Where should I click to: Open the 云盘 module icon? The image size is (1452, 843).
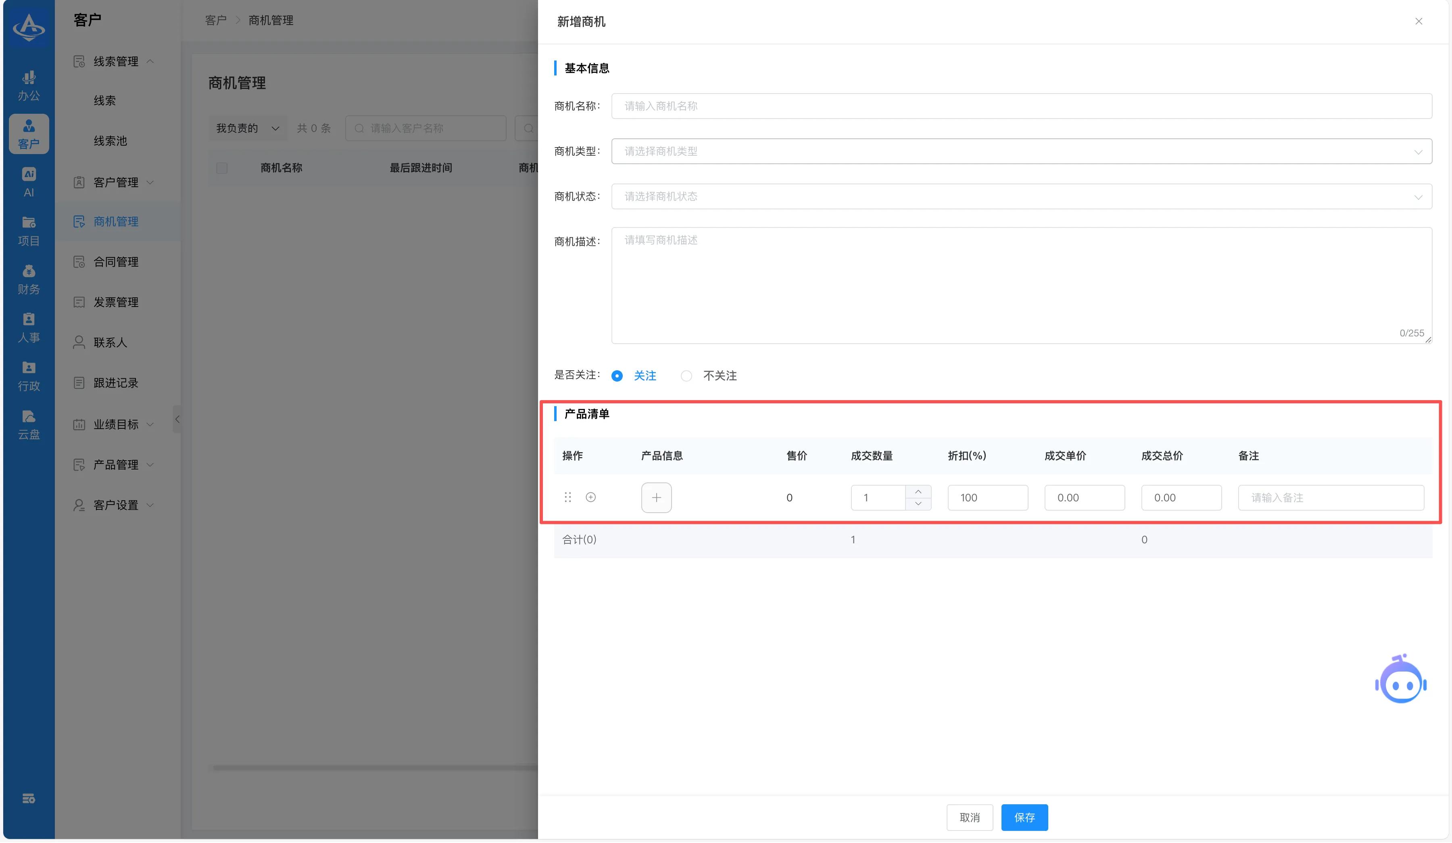coord(28,424)
